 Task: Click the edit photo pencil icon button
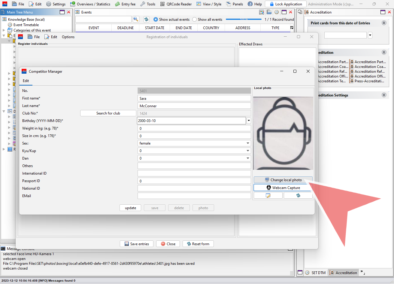(268, 196)
